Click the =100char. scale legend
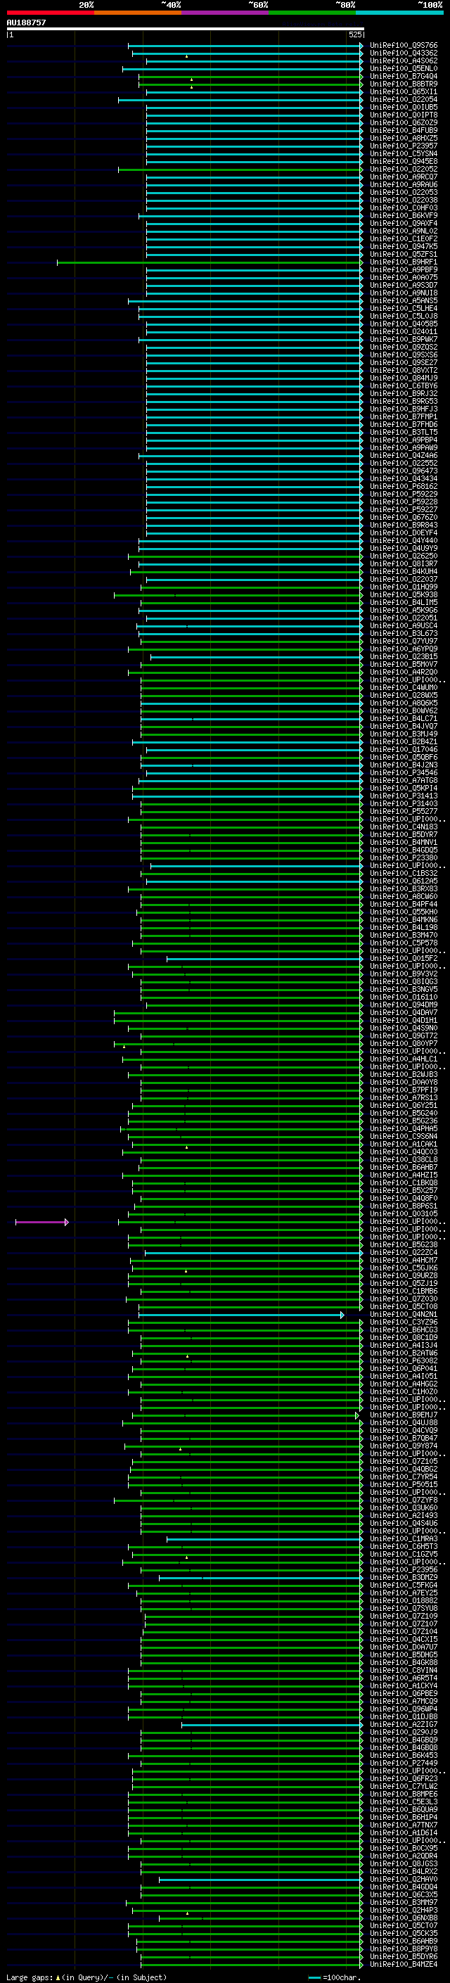Screen dimensions: 450x1983 (334, 1977)
